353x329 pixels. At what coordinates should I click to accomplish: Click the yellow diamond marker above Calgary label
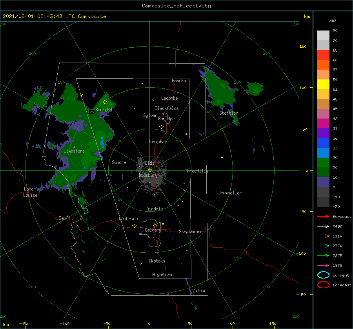coord(155,225)
